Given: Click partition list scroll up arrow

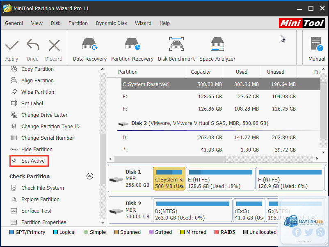Looking at the screenshot, I should coord(323,69).
